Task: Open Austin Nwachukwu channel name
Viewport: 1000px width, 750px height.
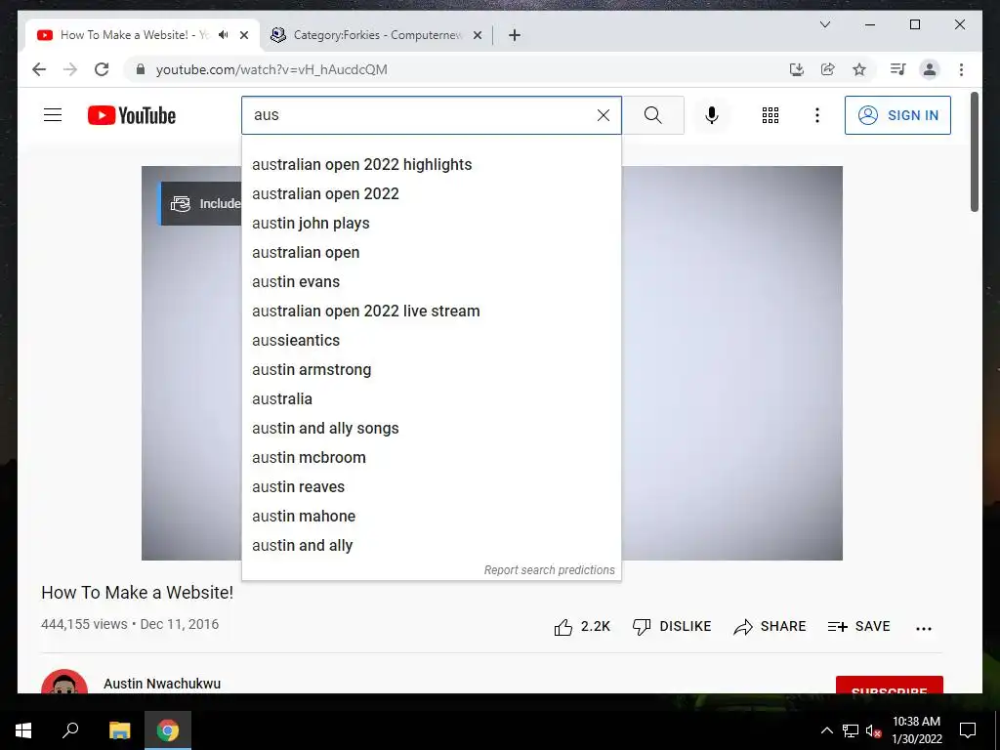Action: tap(162, 684)
